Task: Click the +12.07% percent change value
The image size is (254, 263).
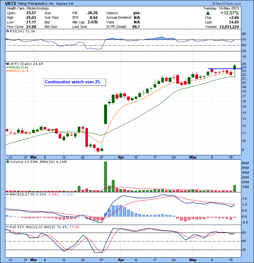Action: (x=230, y=13)
